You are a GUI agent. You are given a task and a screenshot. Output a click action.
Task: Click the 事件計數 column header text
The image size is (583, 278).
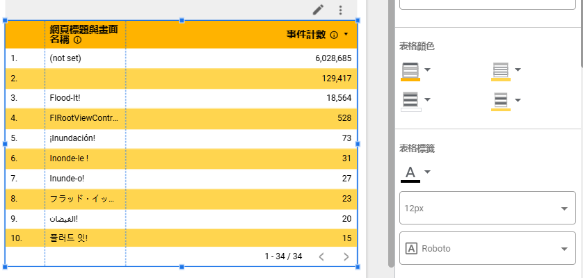pyautogui.click(x=305, y=34)
